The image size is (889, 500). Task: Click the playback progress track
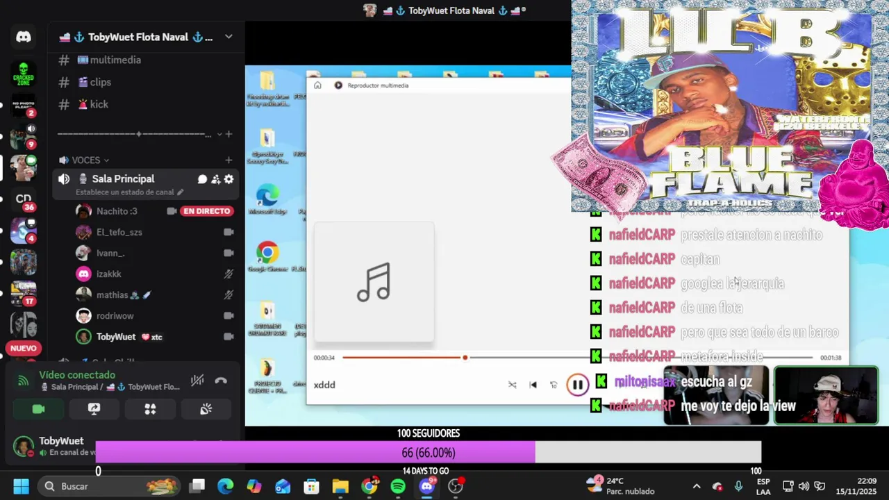pyautogui.click(x=577, y=358)
